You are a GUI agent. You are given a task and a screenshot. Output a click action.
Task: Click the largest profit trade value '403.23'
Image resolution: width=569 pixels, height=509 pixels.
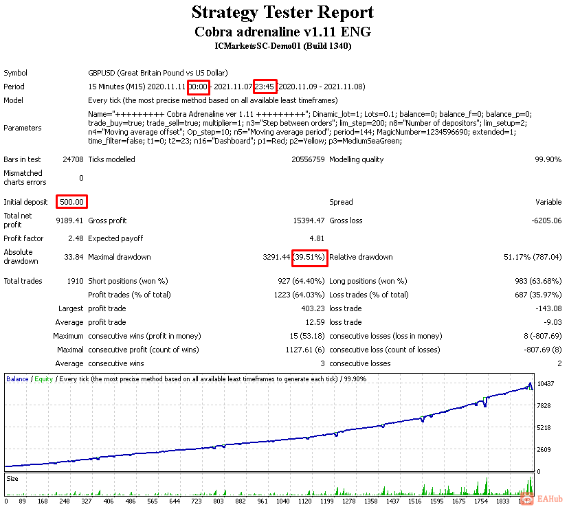tap(313, 308)
